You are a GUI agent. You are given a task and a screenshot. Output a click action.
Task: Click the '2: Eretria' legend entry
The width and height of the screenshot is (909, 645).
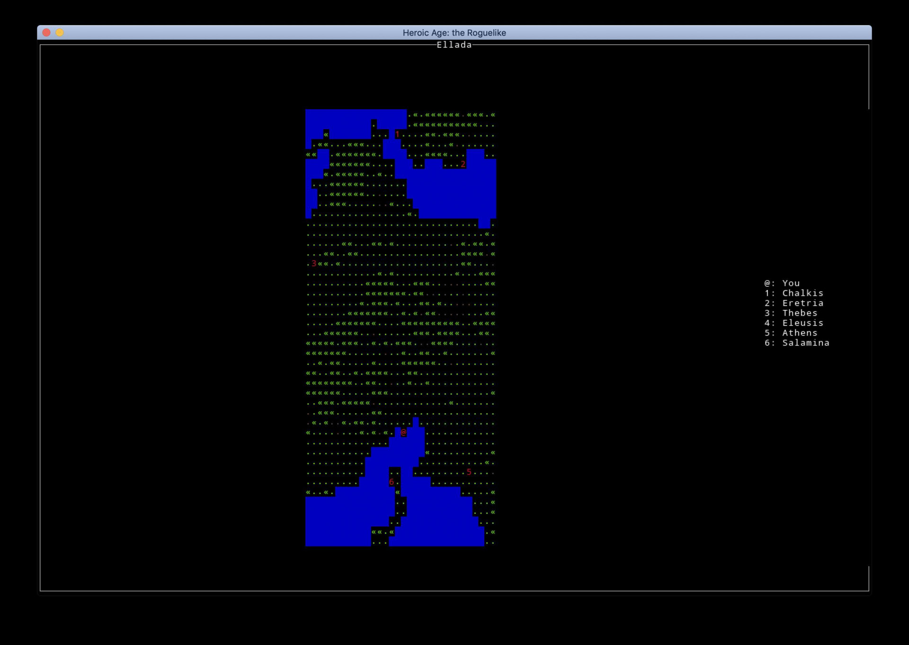[x=794, y=303]
